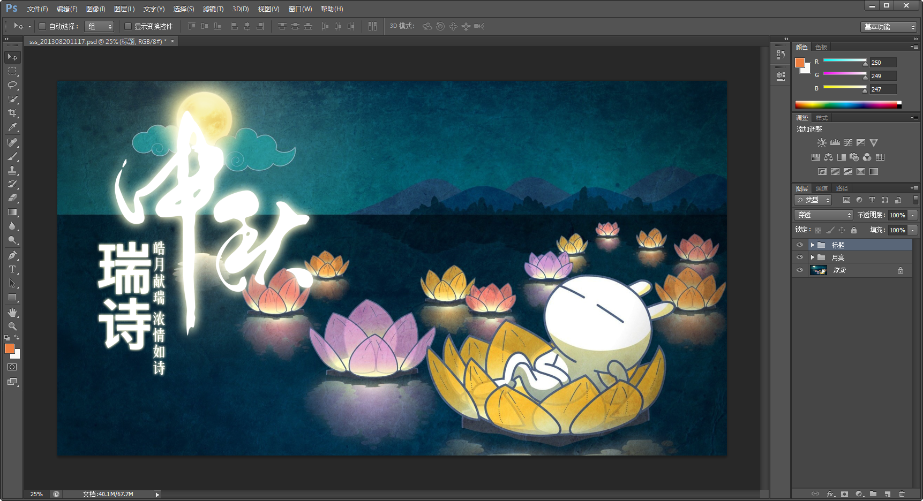Toggle the layer filter switch
The width and height of the screenshot is (923, 501).
(916, 200)
